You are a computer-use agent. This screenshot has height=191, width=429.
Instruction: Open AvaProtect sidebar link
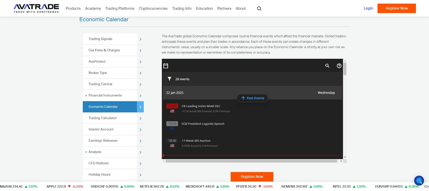(97, 62)
